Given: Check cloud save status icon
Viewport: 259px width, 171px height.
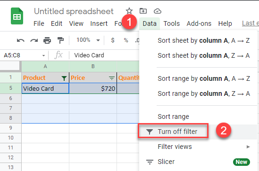Looking at the screenshot, I should [158, 11].
